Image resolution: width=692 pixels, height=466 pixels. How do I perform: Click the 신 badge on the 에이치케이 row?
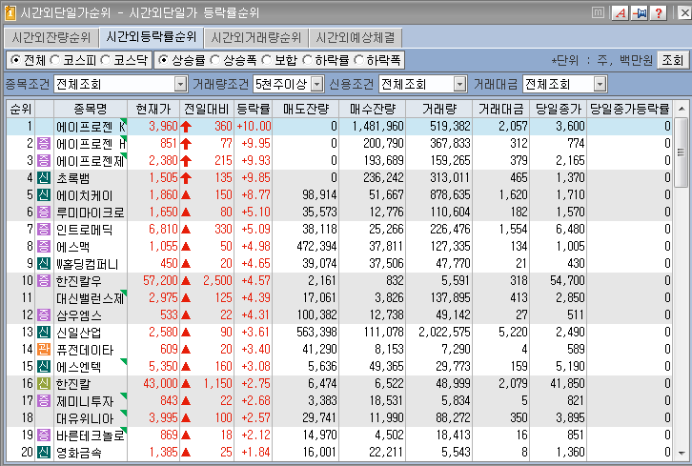coord(43,194)
